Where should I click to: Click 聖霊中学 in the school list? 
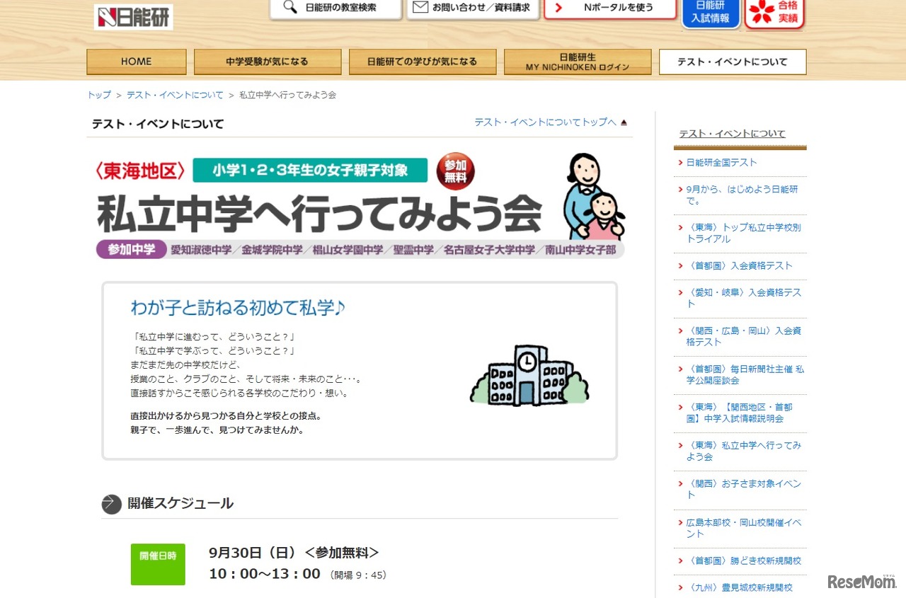click(413, 251)
